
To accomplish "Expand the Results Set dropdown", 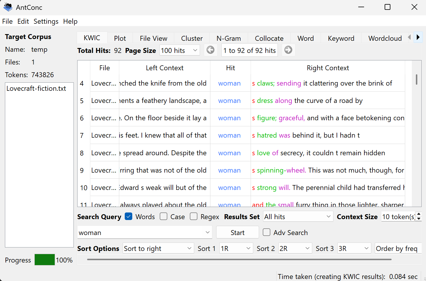I will (298, 217).
